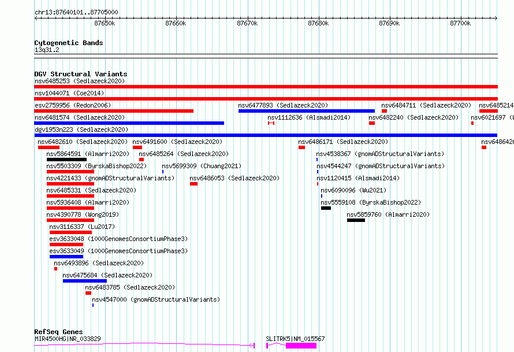Open nsv6484711 (Sedlazeck2020) variant entry

(x=426, y=105)
